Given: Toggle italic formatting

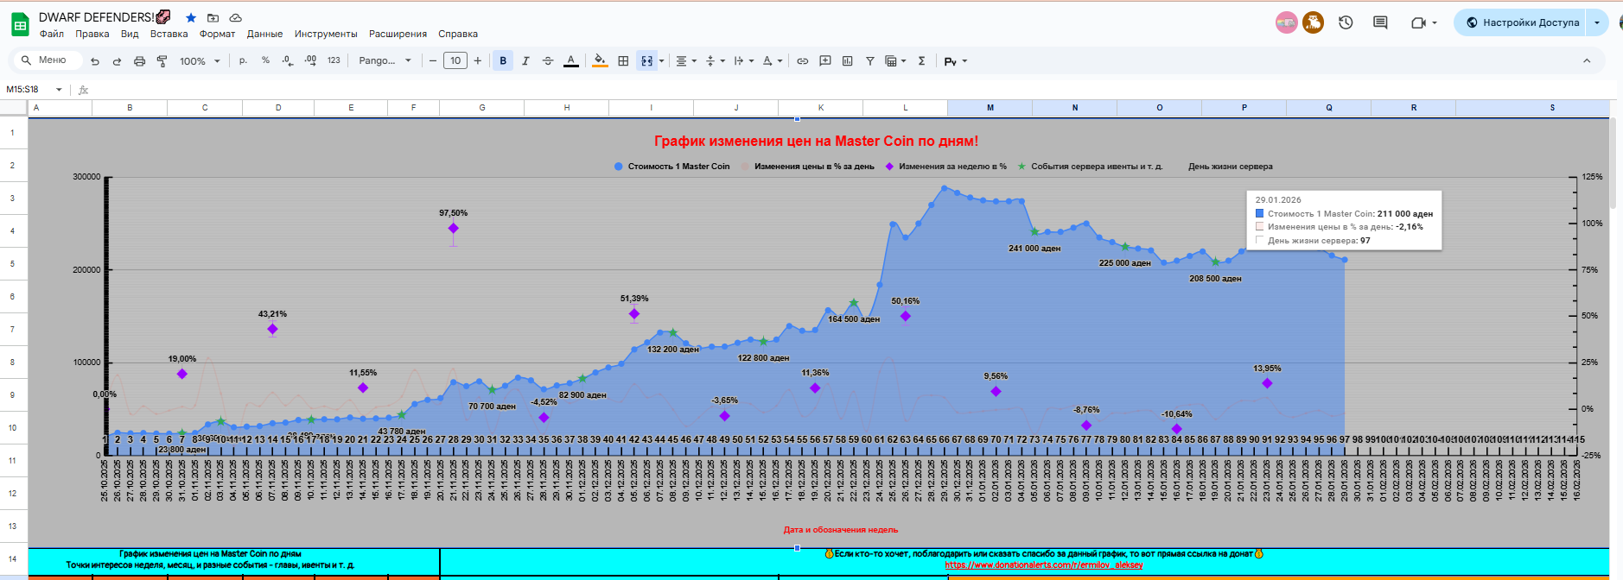Looking at the screenshot, I should point(525,61).
